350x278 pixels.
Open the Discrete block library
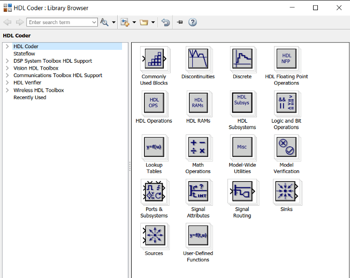[242, 59]
